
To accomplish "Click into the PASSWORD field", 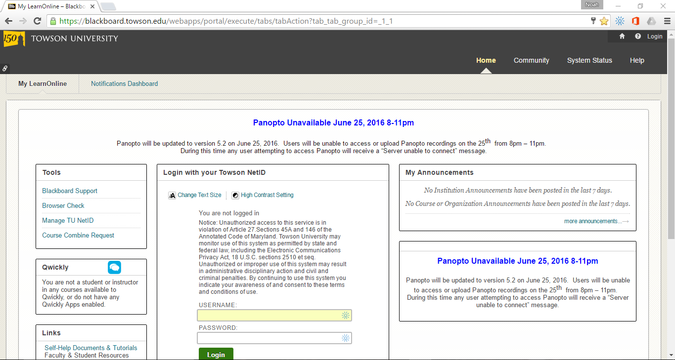I will click(274, 338).
